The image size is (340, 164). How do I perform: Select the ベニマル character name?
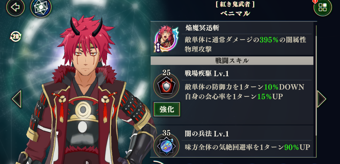click(x=235, y=13)
